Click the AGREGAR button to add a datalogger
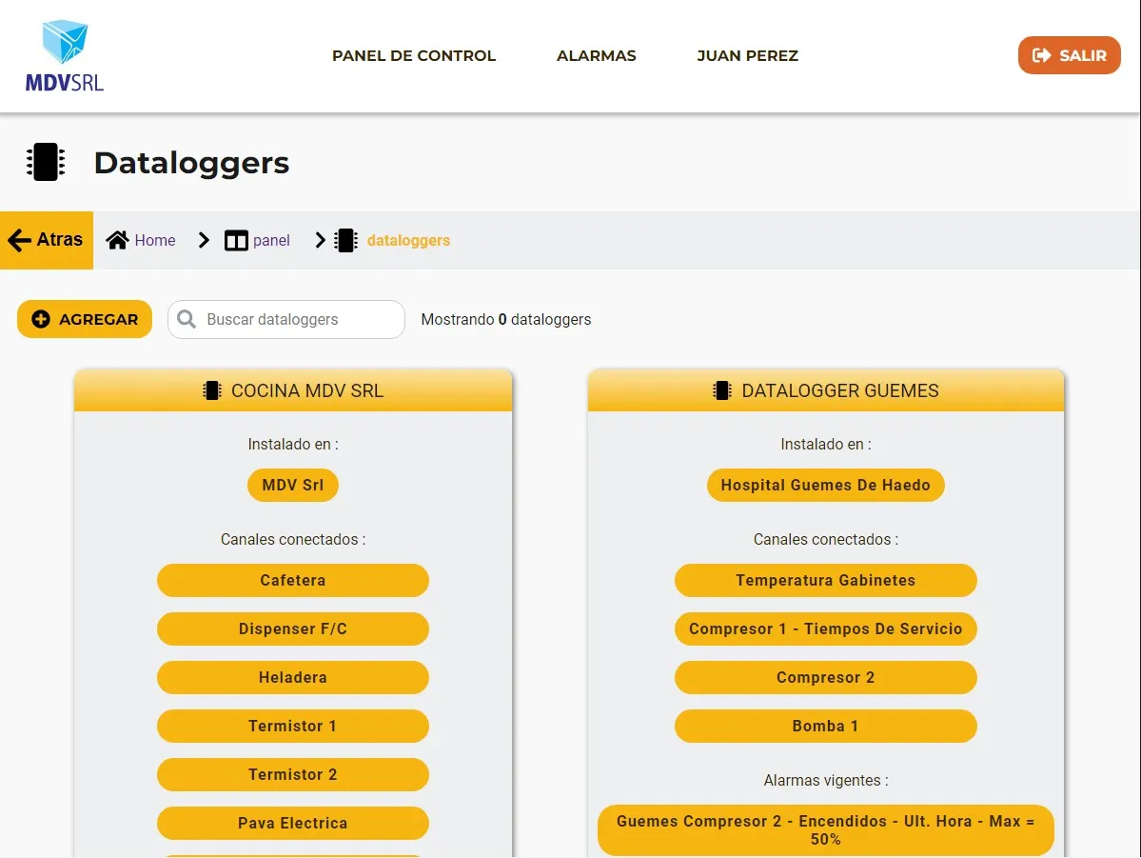The height and width of the screenshot is (858, 1141). [84, 319]
